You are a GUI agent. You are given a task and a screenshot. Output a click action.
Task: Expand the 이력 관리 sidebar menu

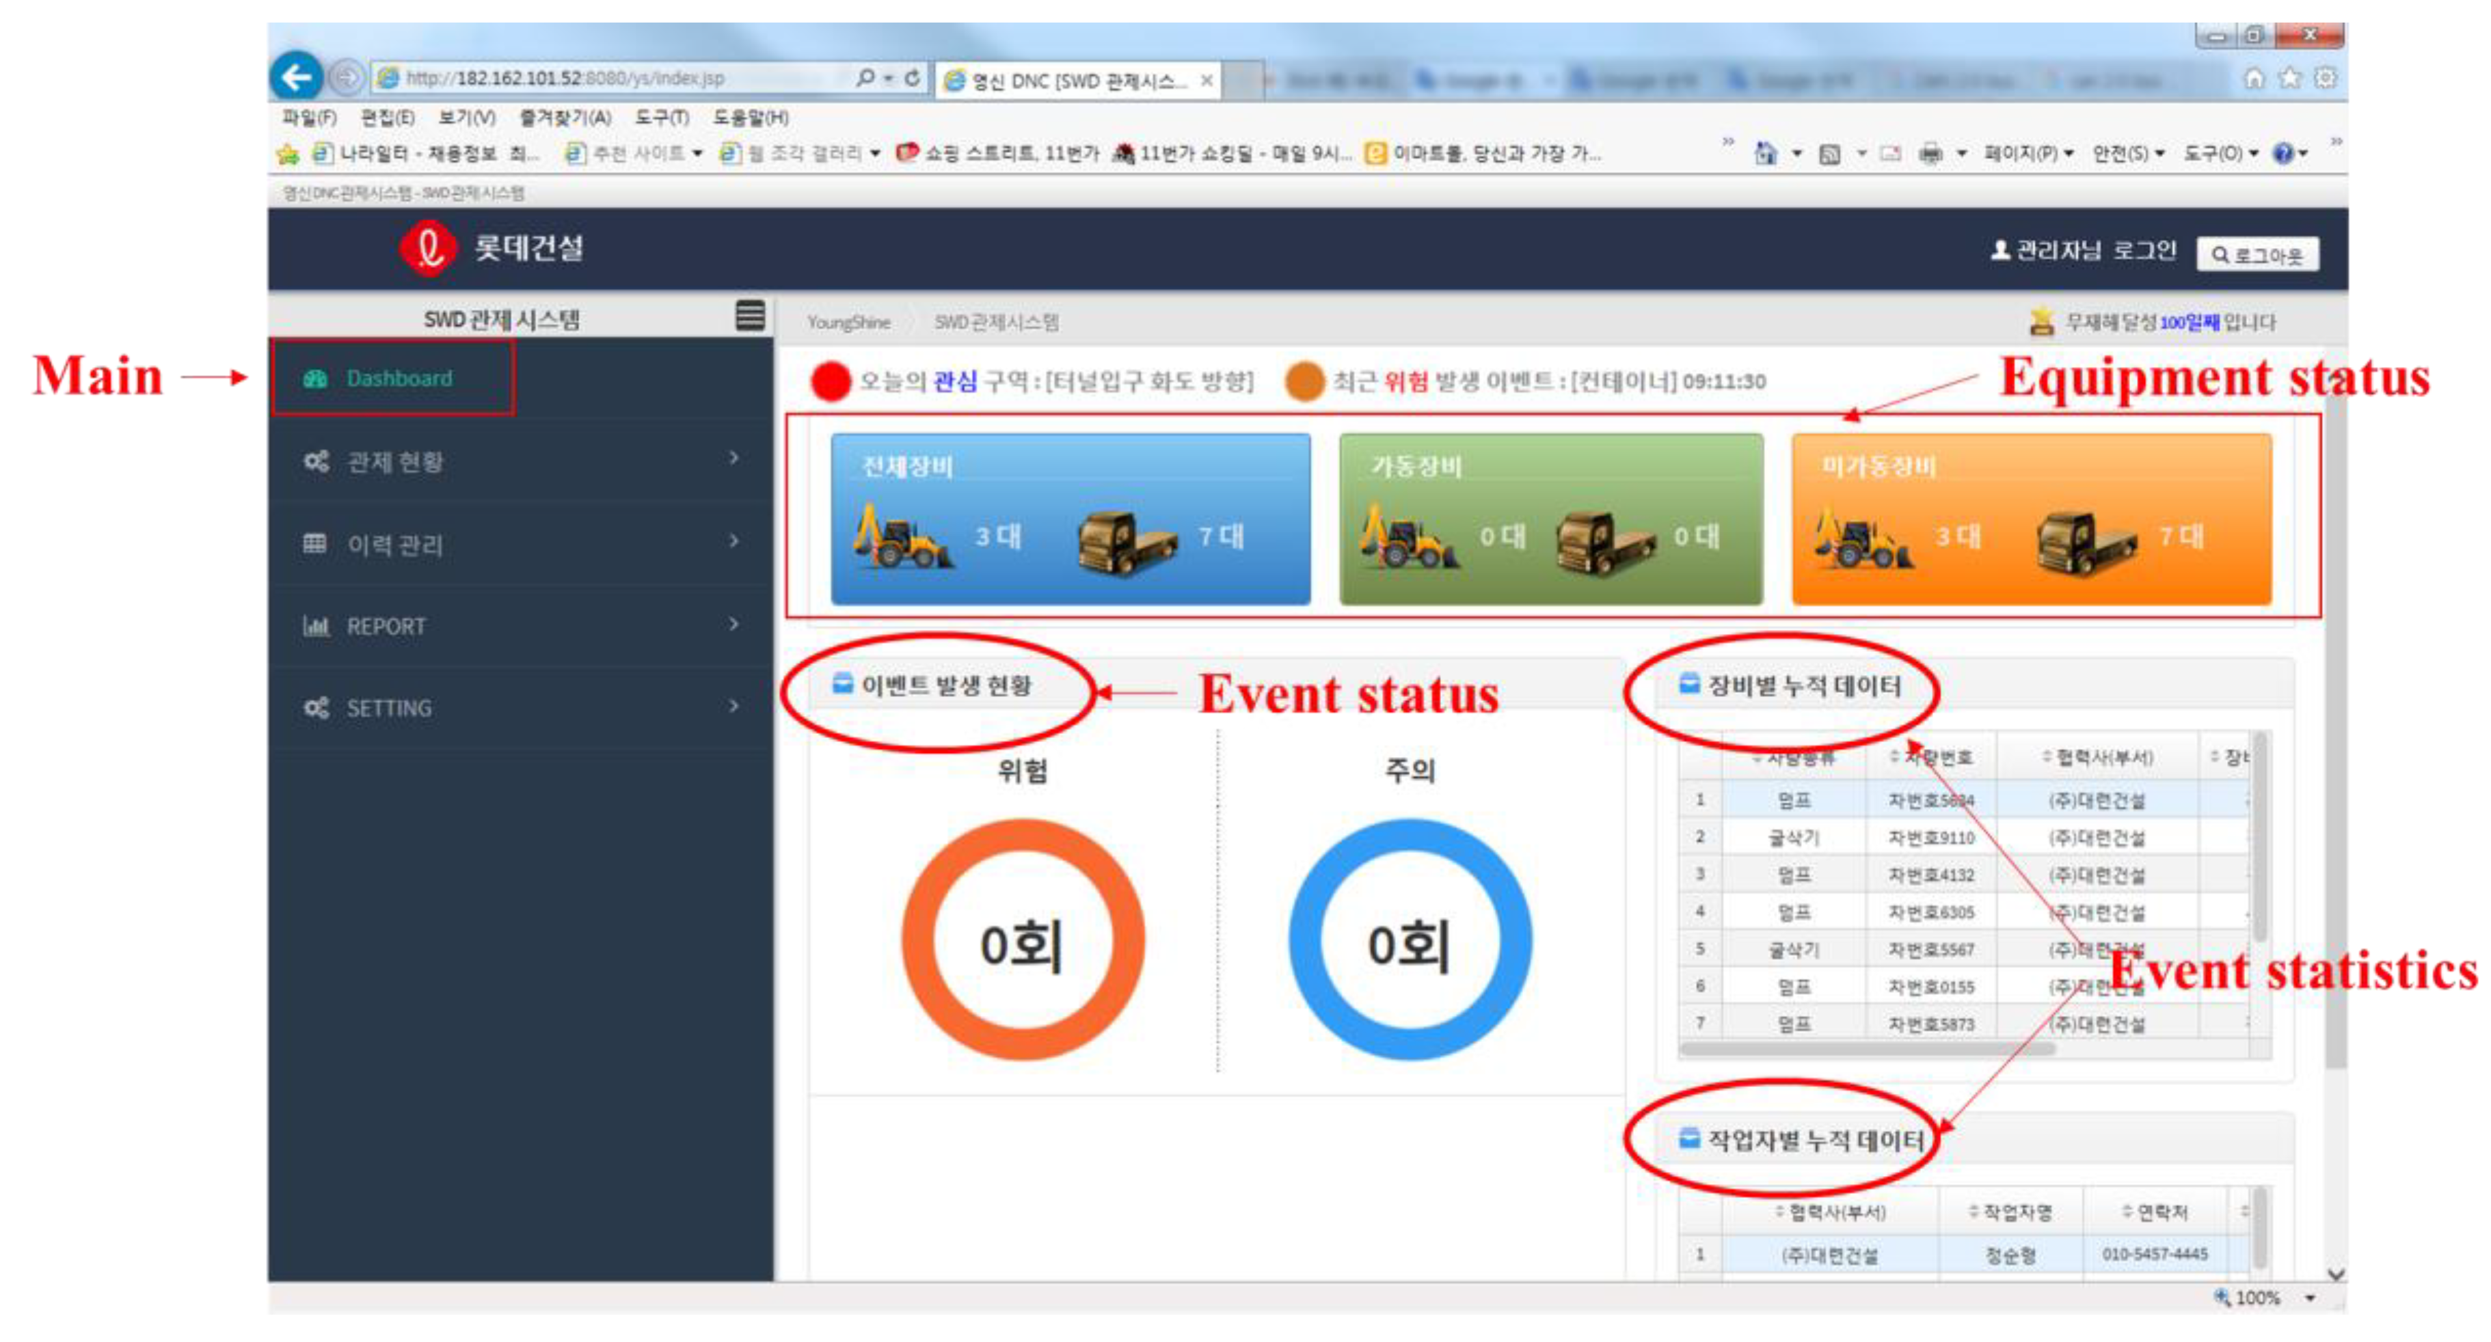click(522, 543)
